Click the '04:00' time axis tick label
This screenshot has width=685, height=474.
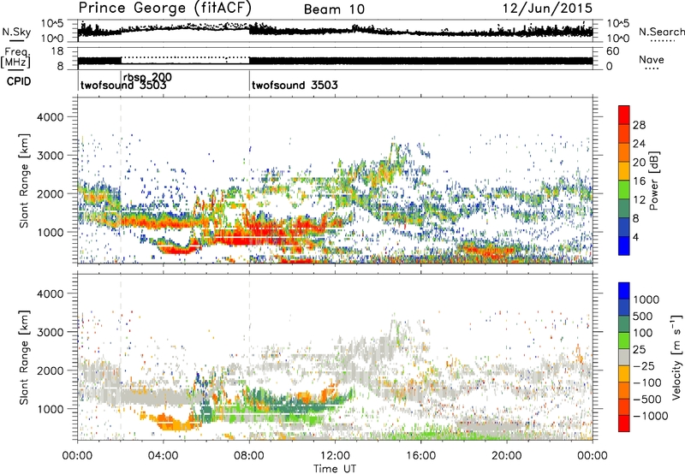point(164,456)
